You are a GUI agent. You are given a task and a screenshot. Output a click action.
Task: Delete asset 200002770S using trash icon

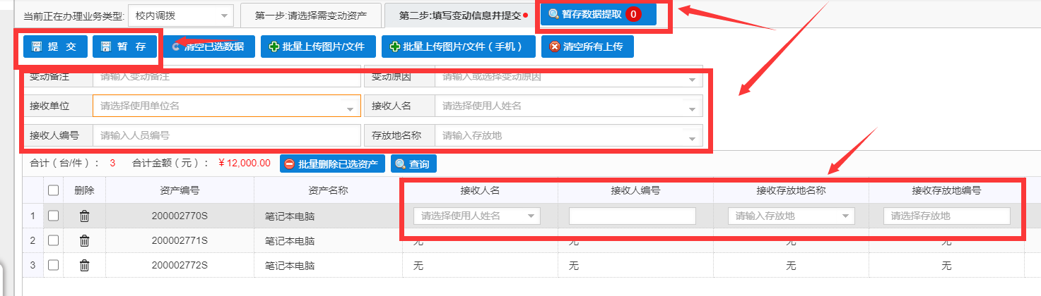pyautogui.click(x=84, y=216)
